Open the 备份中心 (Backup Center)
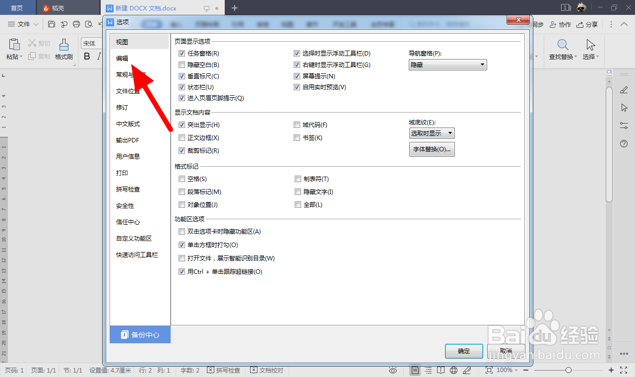635x377 pixels. [139, 334]
